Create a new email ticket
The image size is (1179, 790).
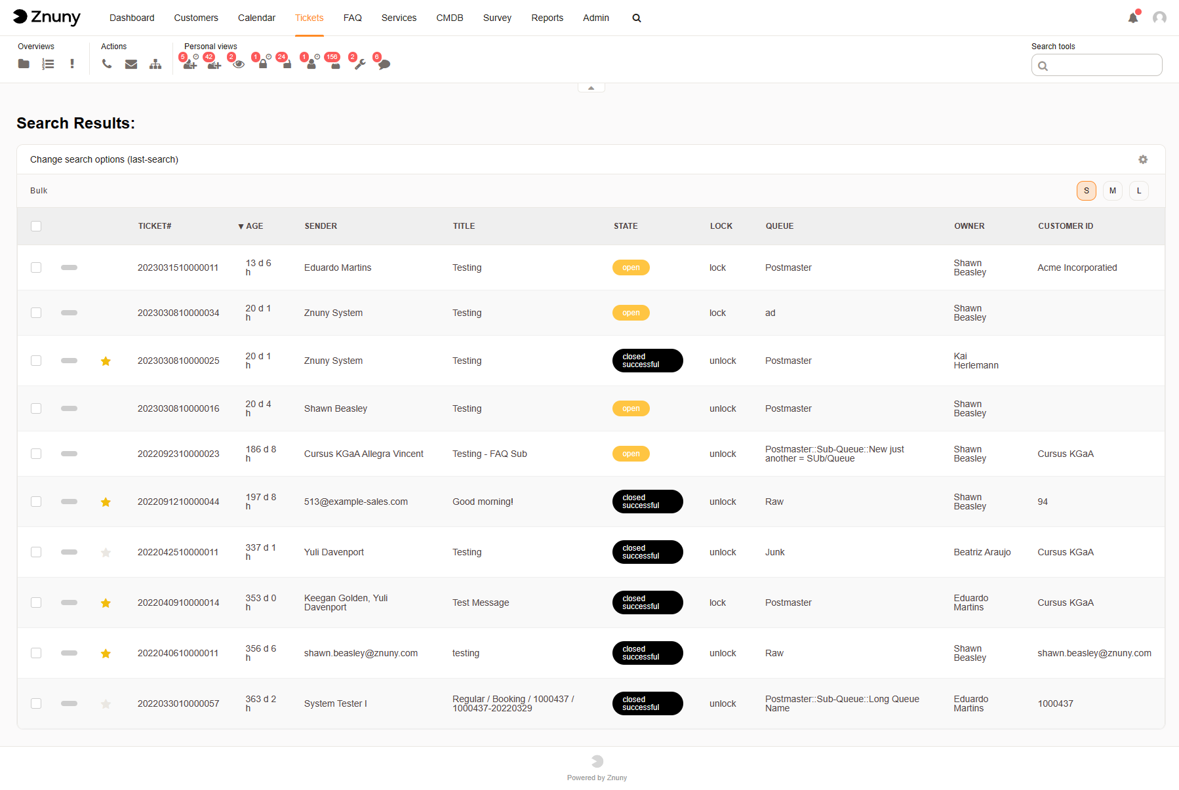pyautogui.click(x=130, y=64)
